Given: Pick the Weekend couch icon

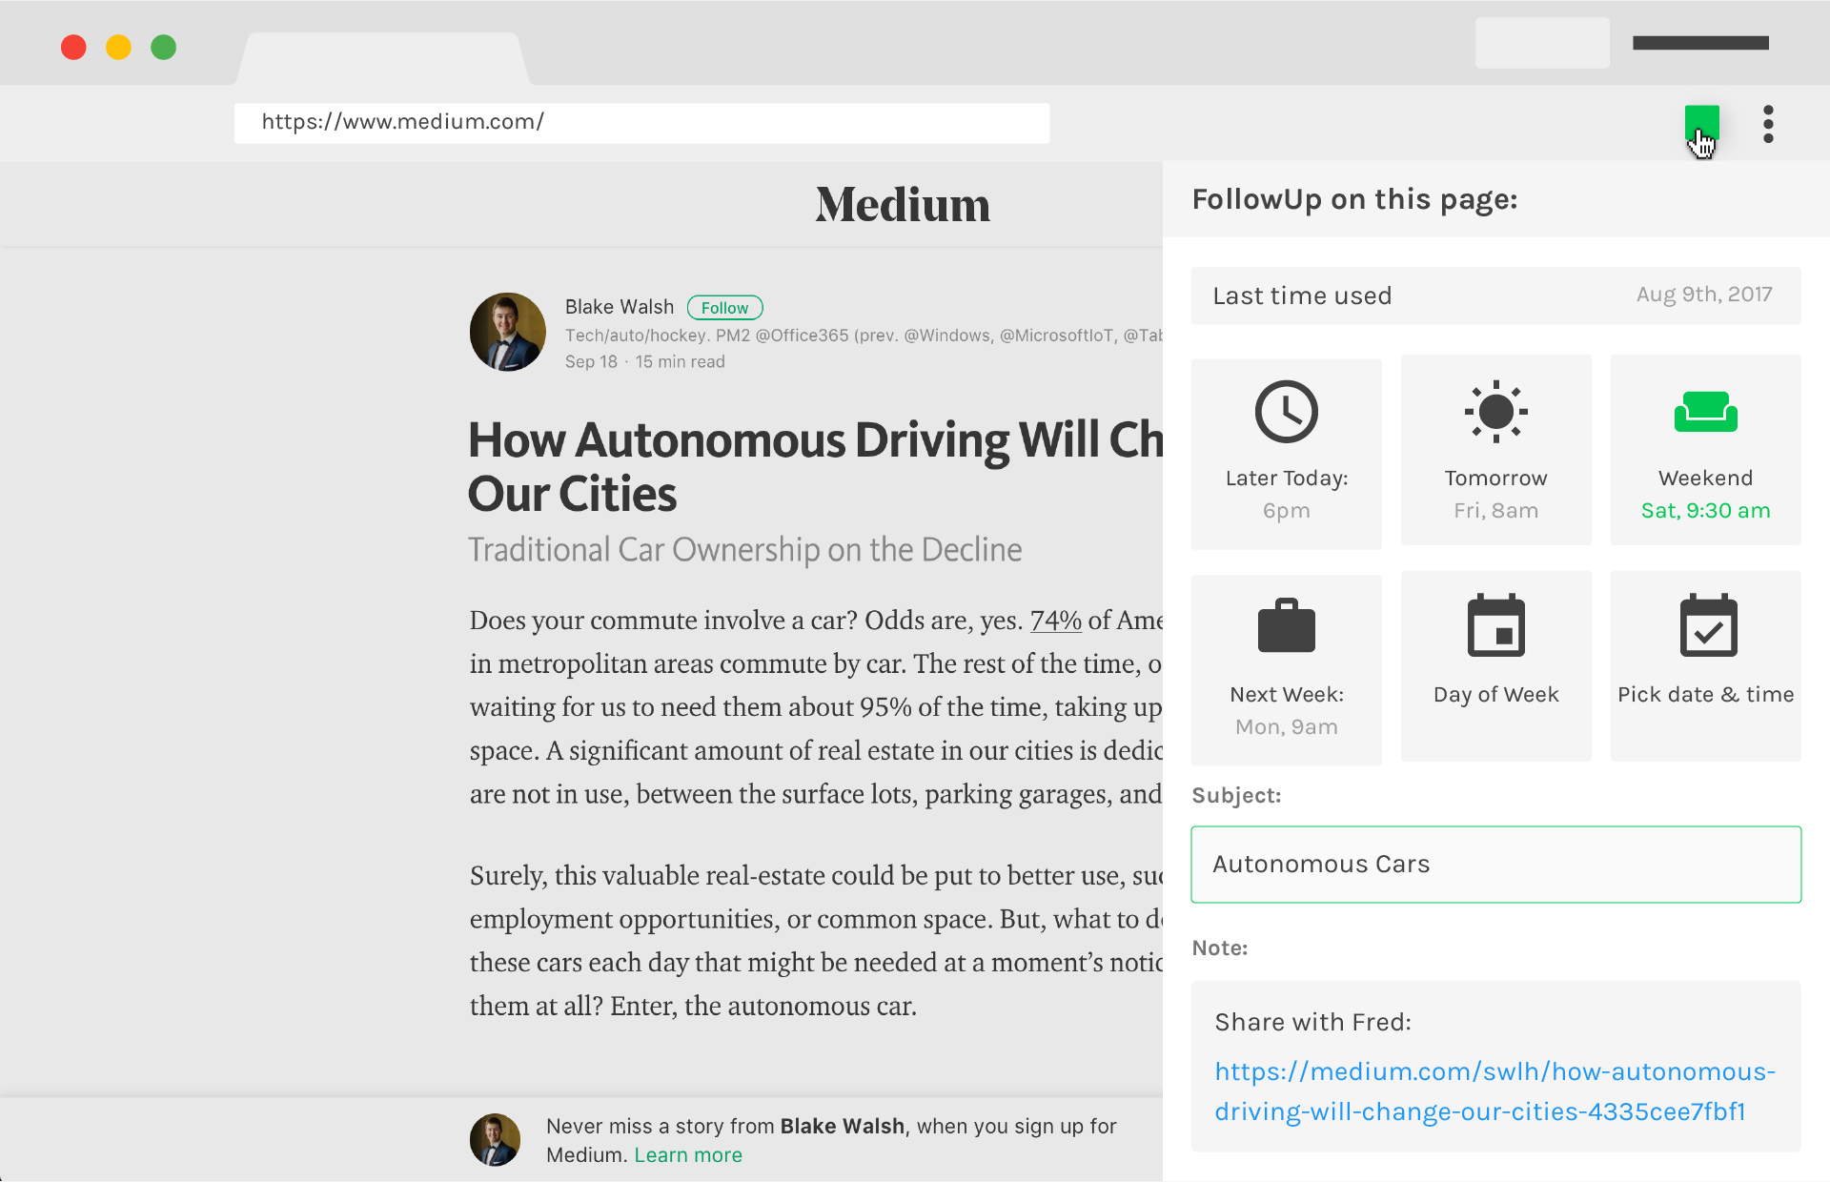Looking at the screenshot, I should click(1705, 412).
